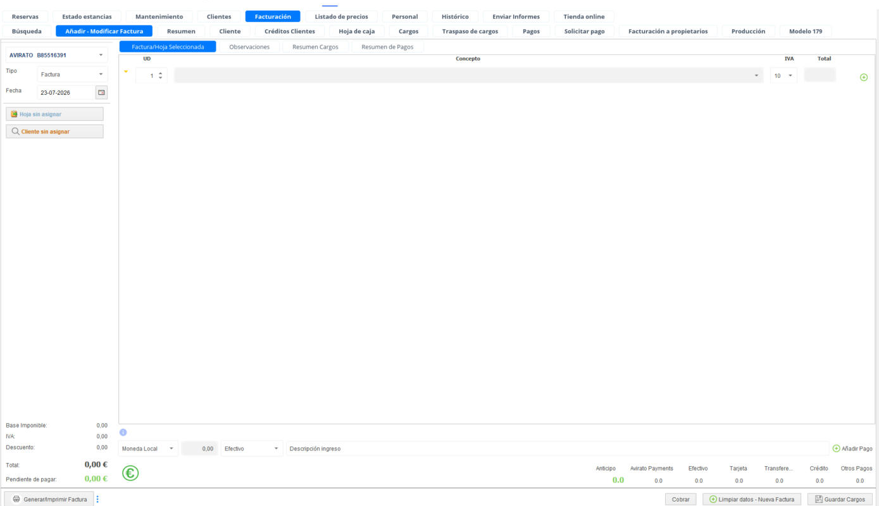Click the green plus to add a charge line

pos(864,77)
